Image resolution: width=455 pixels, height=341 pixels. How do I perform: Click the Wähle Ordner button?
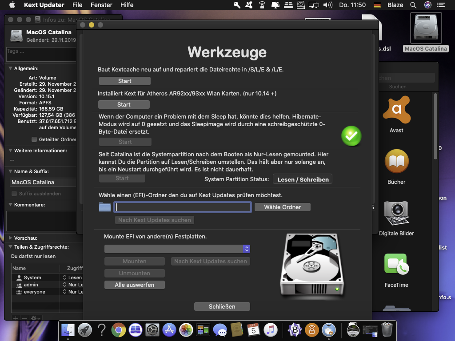click(282, 207)
